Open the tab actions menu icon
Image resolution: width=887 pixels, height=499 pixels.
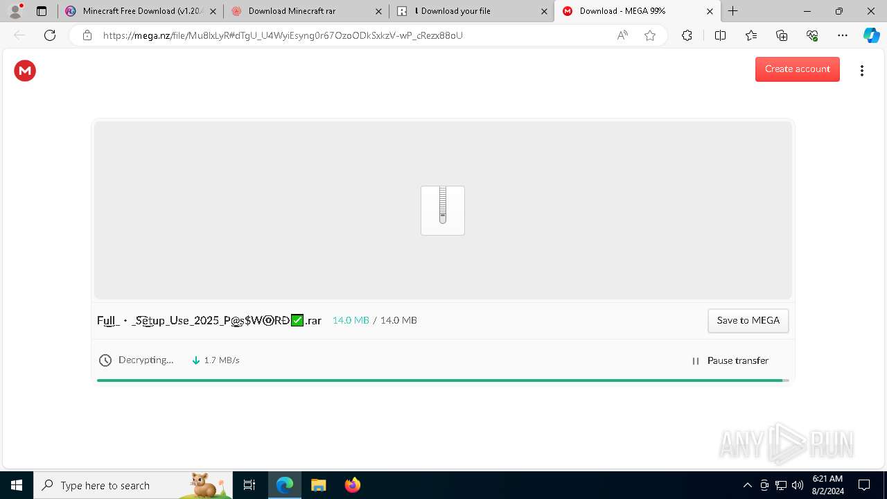(x=42, y=11)
